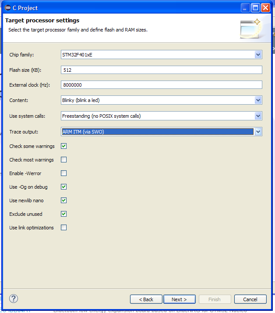Open the Content dropdown arrow
The width and height of the screenshot is (275, 313).
click(x=258, y=100)
